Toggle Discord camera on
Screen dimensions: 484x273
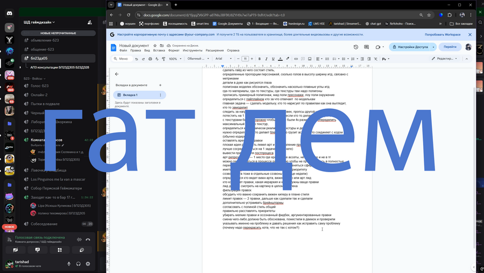(16, 250)
